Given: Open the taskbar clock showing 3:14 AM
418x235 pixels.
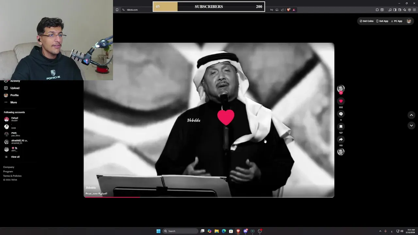Looking at the screenshot, I should [x=411, y=231].
